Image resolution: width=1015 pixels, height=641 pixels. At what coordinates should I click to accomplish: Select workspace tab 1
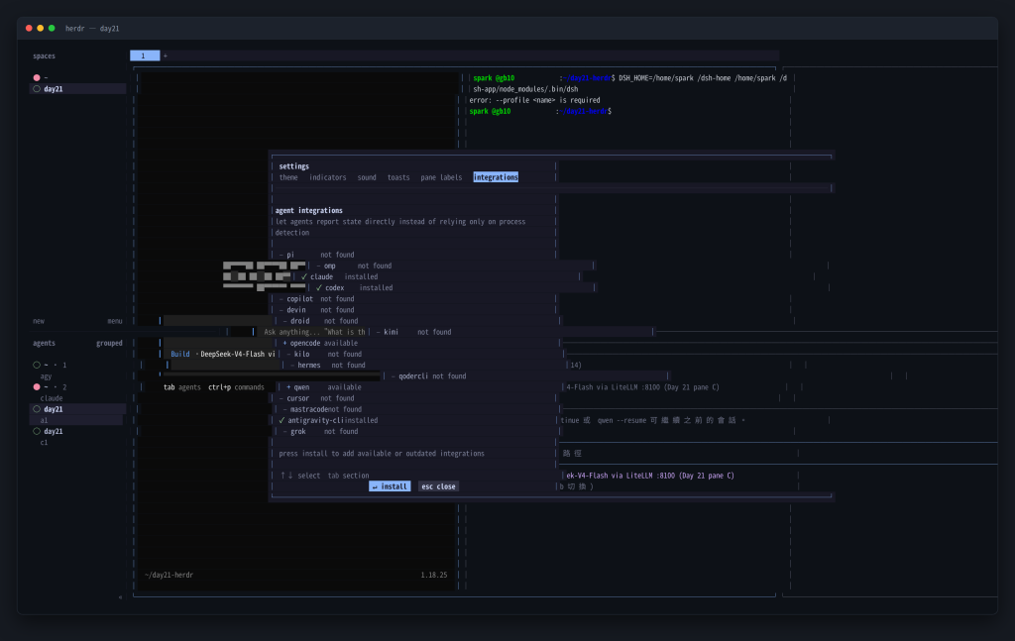pos(145,55)
